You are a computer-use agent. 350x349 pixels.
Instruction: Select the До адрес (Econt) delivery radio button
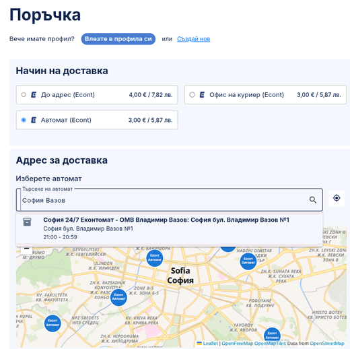[24, 95]
